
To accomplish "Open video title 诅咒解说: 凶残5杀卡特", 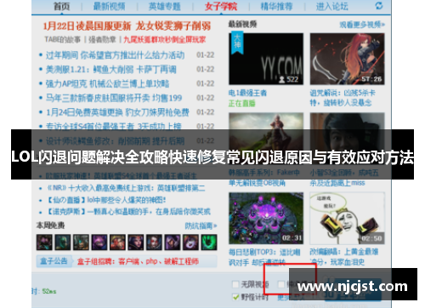I will 343,98.
